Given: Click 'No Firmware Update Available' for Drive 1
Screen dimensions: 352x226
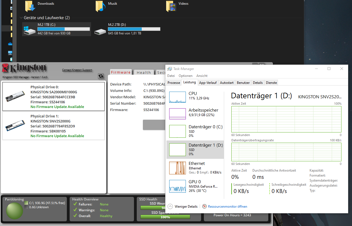Looking at the screenshot, I should tap(57, 136).
